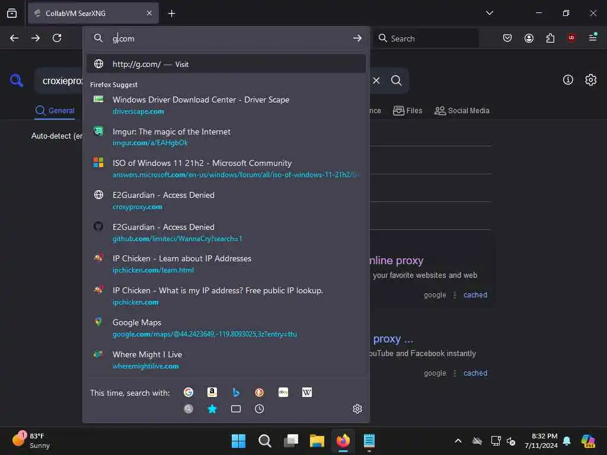
Task: Open the uBlock Origin extension icon
Action: [571, 38]
